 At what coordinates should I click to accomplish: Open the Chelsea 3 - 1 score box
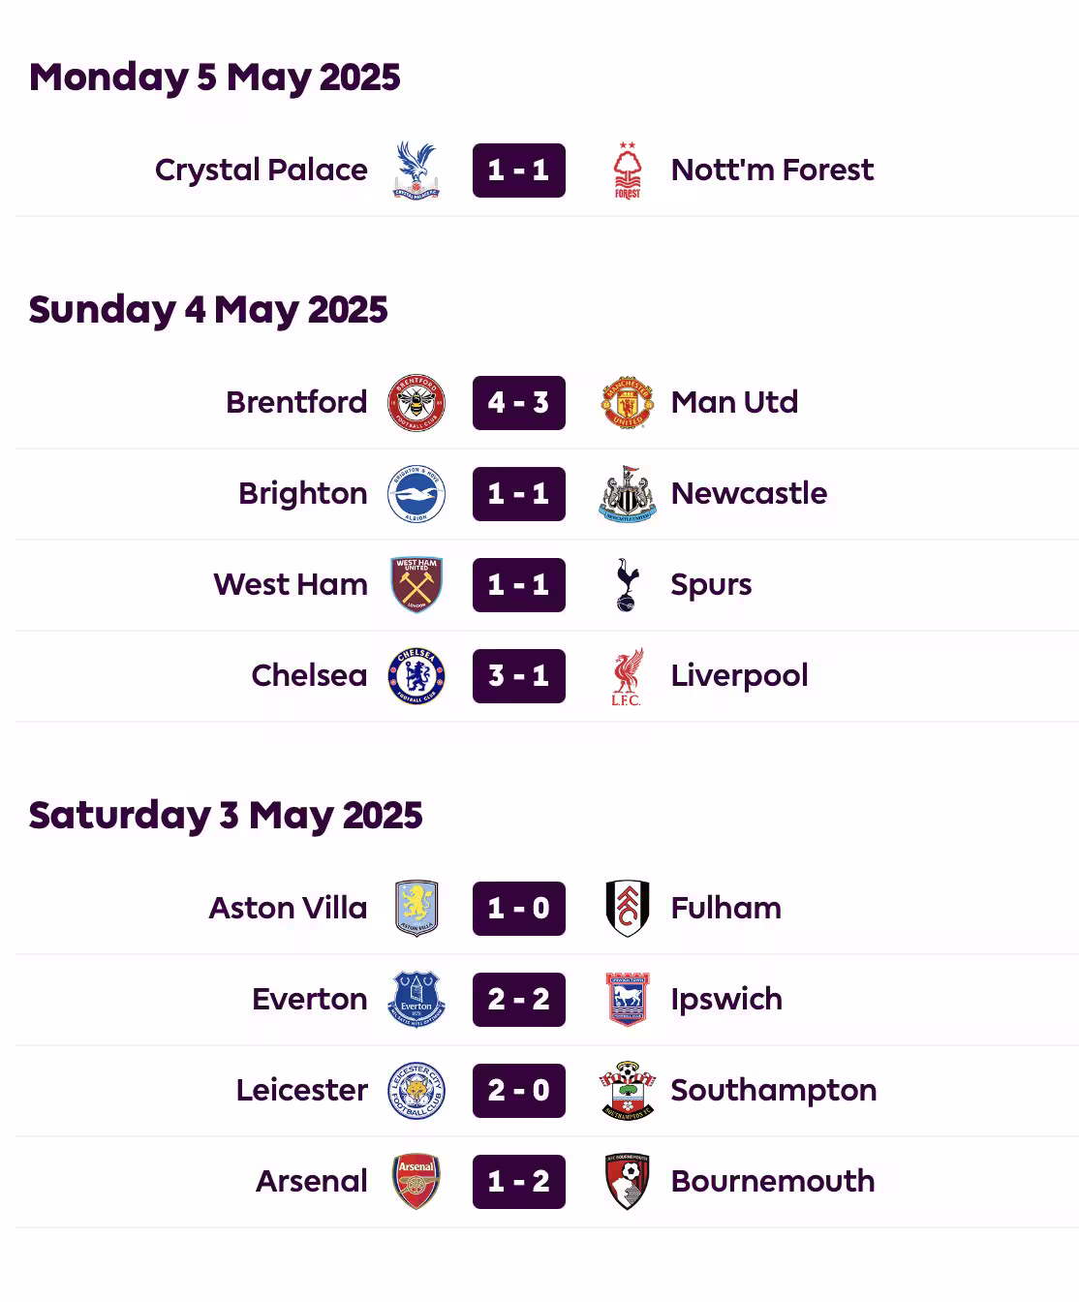(519, 676)
